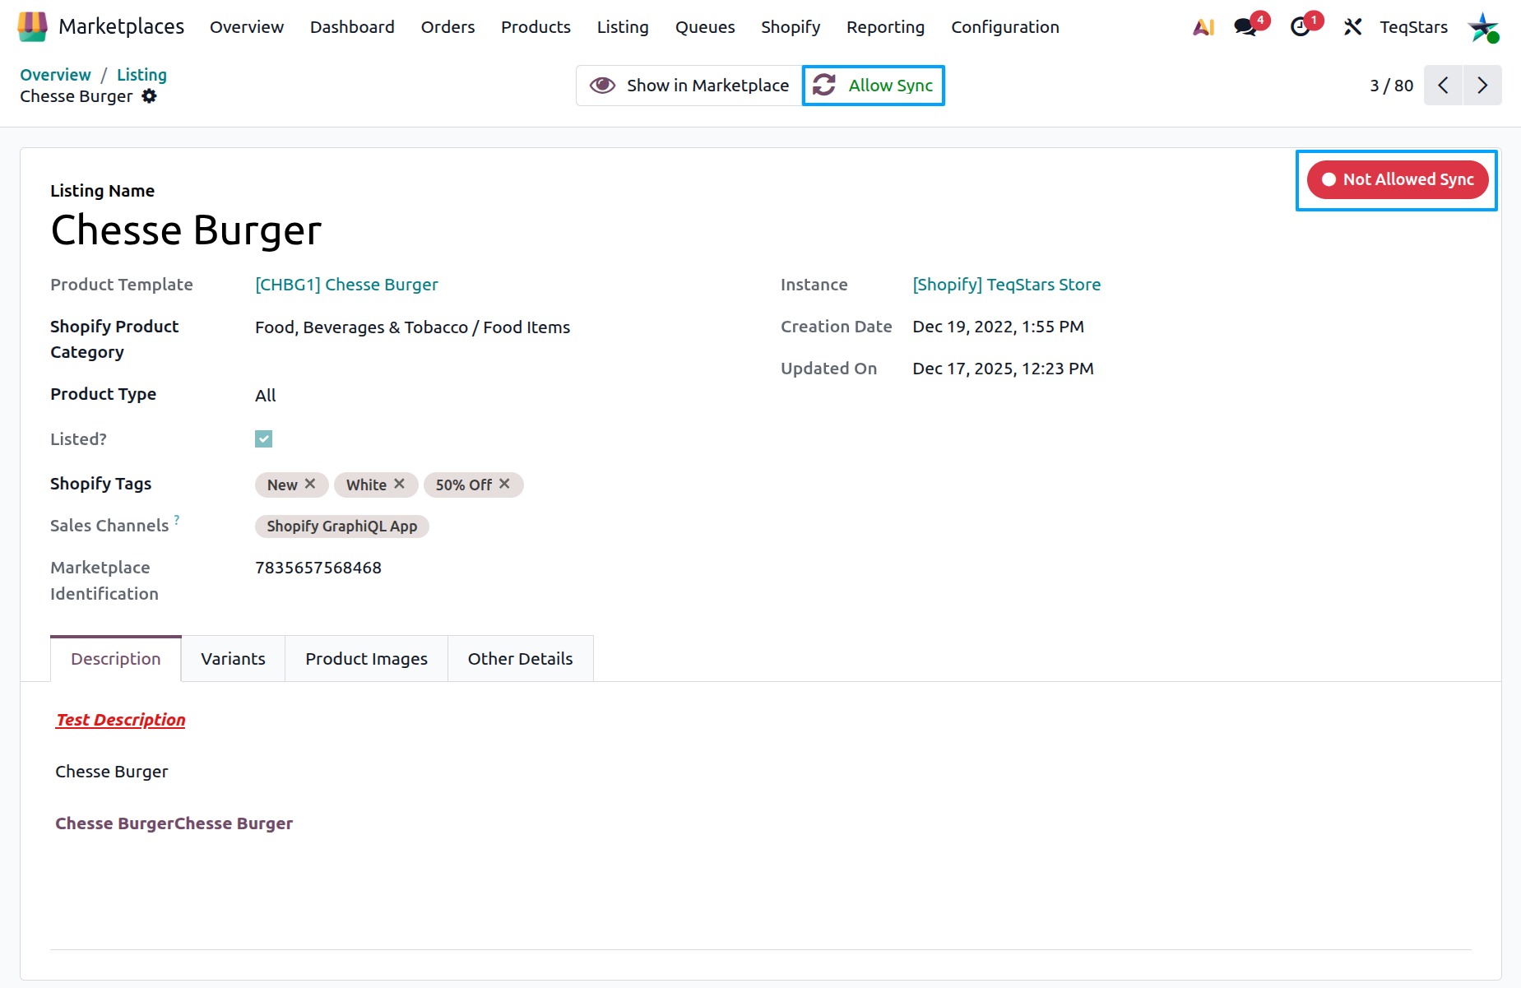Open the gear actions menu beside Chesse Burger

click(x=149, y=96)
